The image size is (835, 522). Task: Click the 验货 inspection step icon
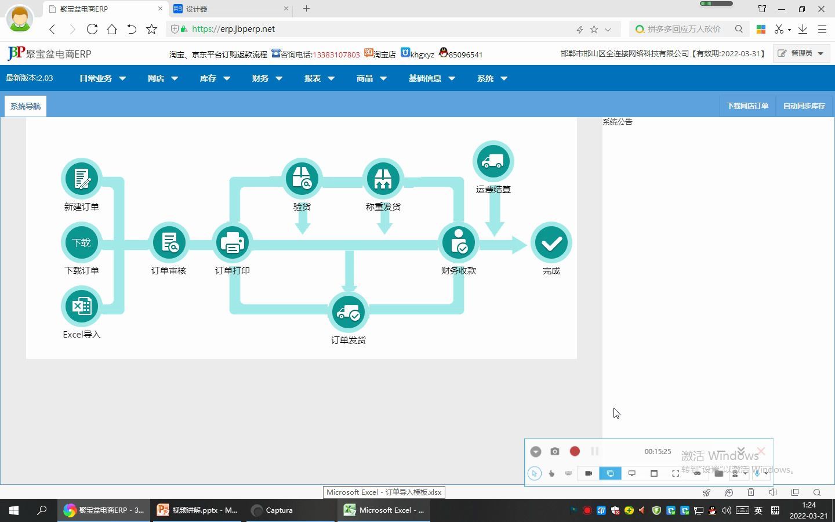[302, 179]
